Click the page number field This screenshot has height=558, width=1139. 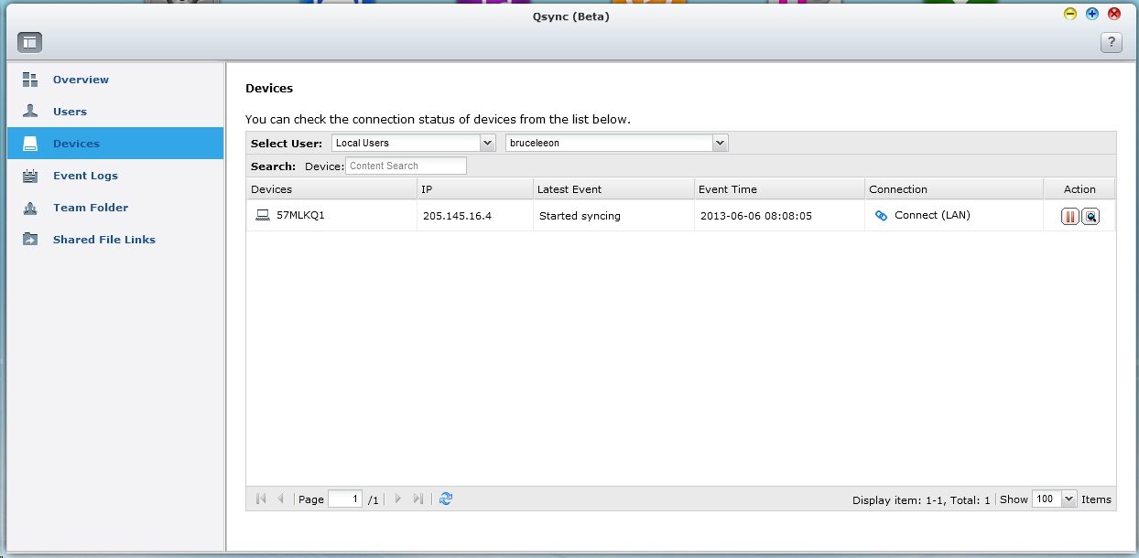345,499
